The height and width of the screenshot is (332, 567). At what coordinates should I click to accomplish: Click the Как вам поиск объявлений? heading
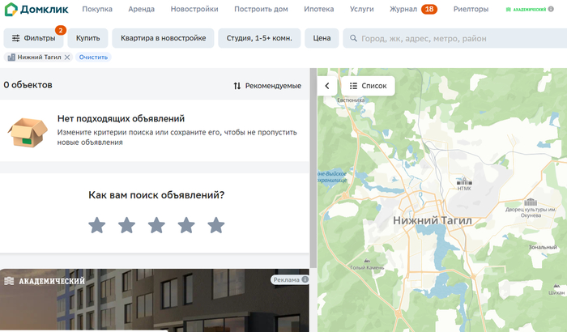(156, 195)
